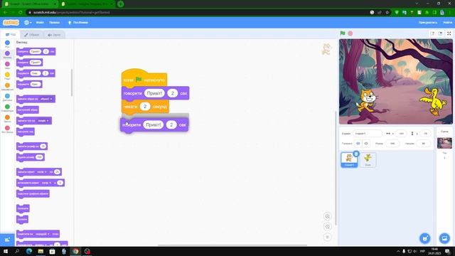The width and height of the screenshot is (455, 256).
Task: Zoom out the script workspace
Action: [x=327, y=227]
